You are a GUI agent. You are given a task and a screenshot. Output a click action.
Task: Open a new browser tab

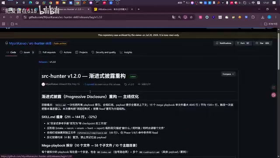[x=139, y=9]
